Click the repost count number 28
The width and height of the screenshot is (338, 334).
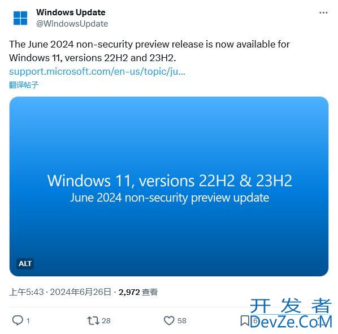pyautogui.click(x=106, y=321)
